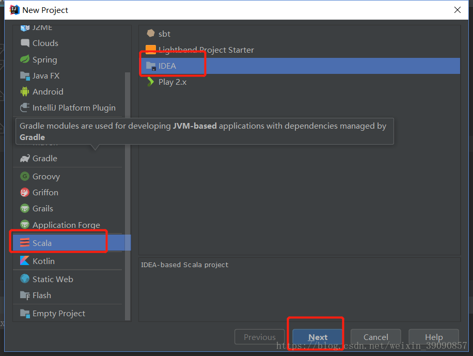The width and height of the screenshot is (473, 356).
Task: Select sbt Scala template
Action: [299, 34]
